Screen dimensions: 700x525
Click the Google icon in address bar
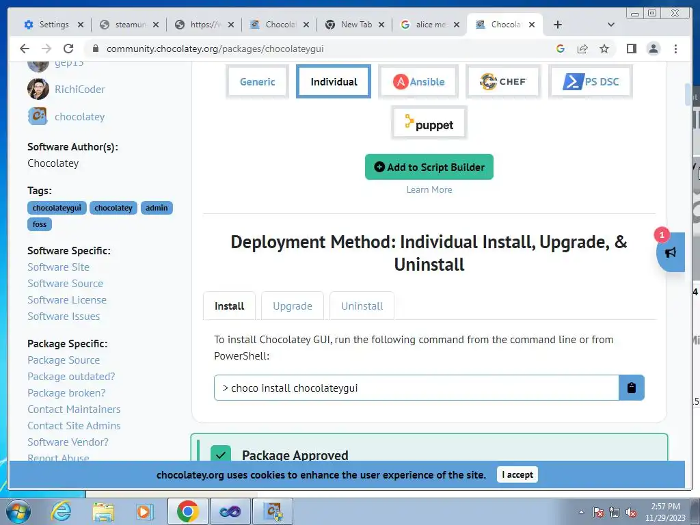561,49
